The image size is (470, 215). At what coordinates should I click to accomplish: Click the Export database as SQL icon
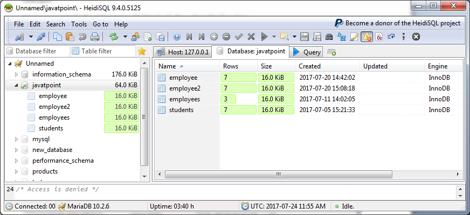pyautogui.click(x=161, y=37)
